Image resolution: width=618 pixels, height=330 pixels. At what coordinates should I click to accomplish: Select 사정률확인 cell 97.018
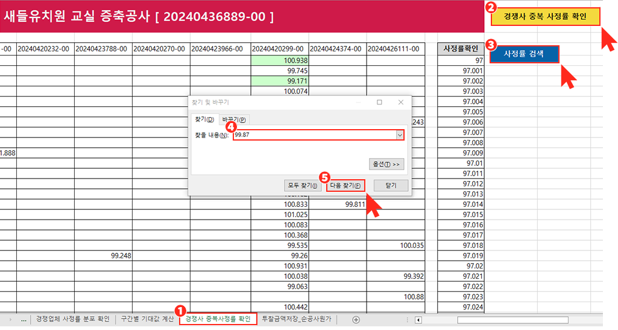(461, 245)
